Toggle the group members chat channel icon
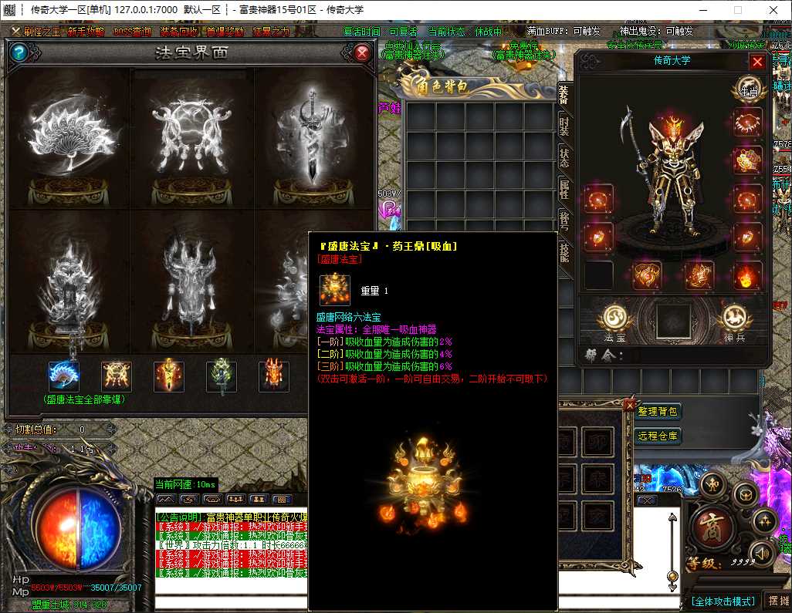 pyautogui.click(x=236, y=499)
